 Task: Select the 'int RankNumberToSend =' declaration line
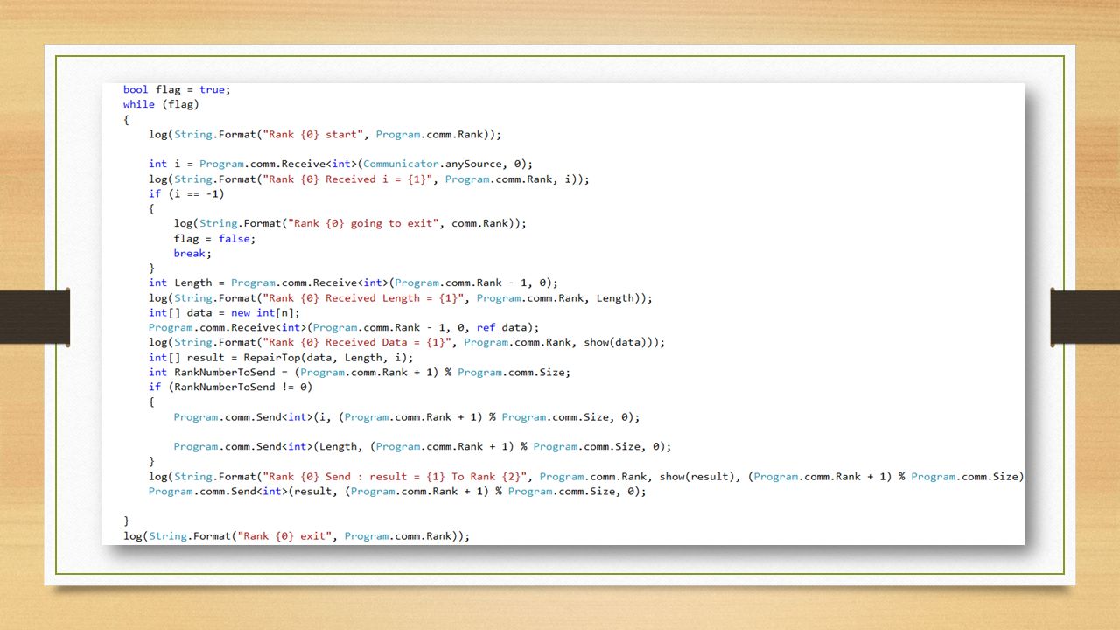[360, 372]
